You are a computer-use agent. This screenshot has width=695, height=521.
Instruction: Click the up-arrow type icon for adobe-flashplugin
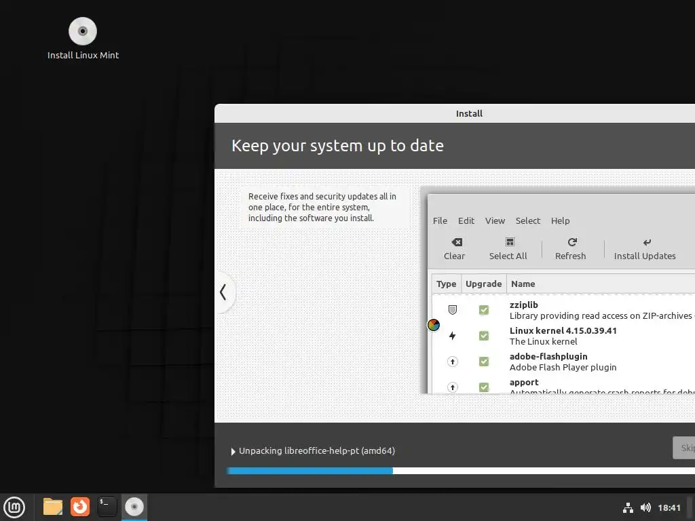point(452,362)
